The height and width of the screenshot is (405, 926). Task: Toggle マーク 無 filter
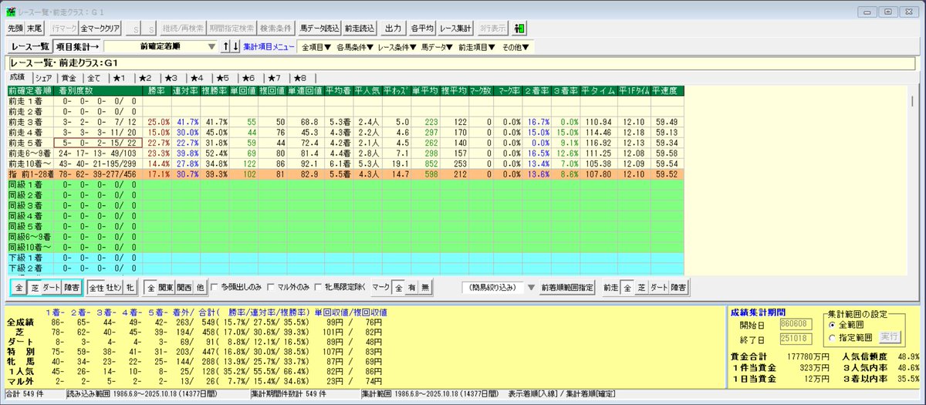pos(426,286)
